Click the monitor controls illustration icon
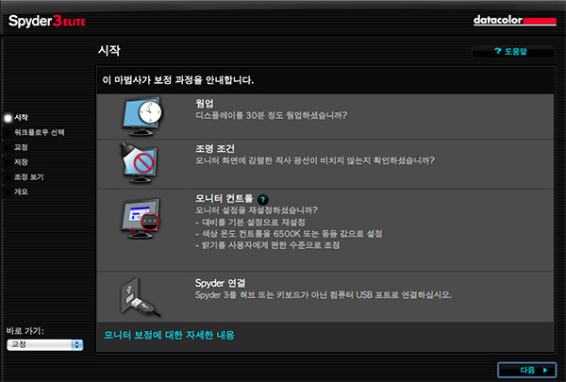Image resolution: width=566 pixels, height=382 pixels. pyautogui.click(x=141, y=218)
